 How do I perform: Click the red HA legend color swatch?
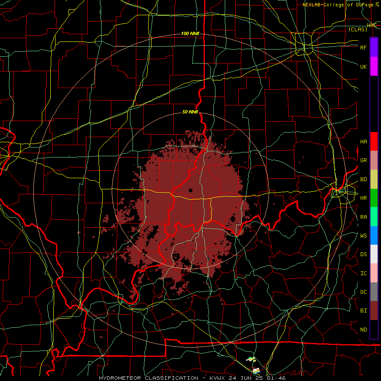tap(374, 141)
